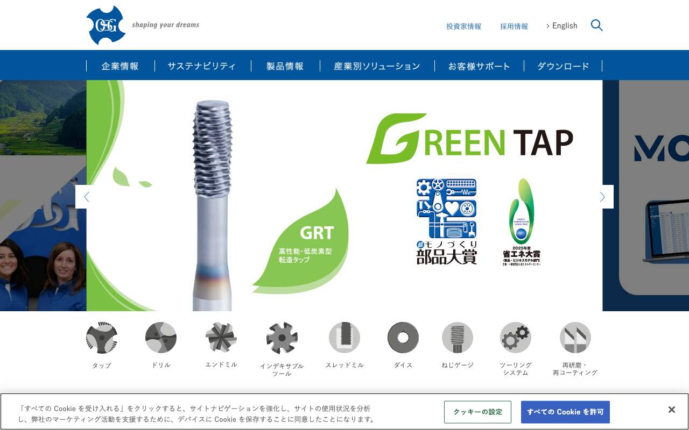Open the 企業情報 navigation menu

(119, 66)
